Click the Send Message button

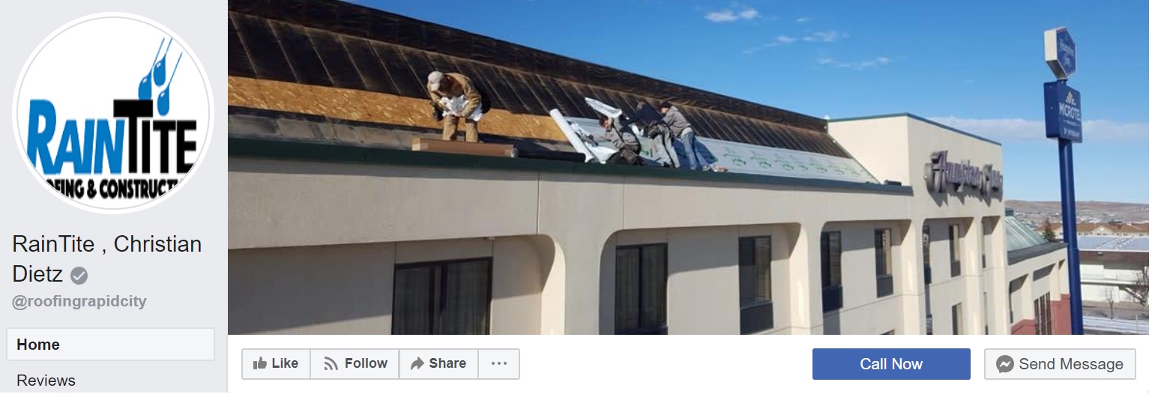pos(1060,364)
